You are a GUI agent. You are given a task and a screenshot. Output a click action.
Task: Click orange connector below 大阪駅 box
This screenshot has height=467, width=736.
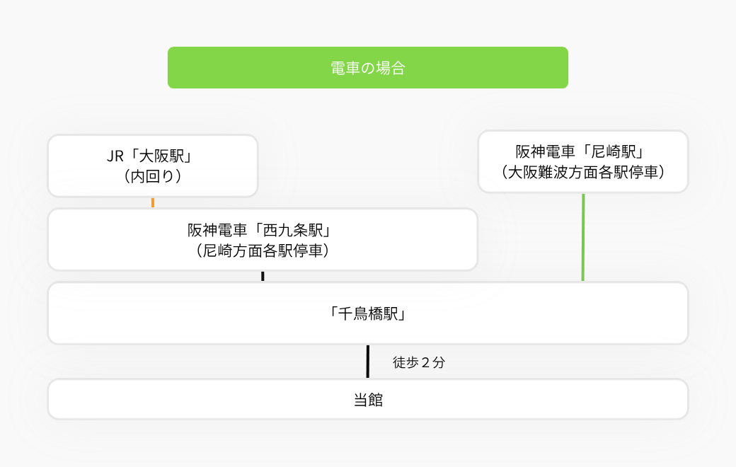click(x=153, y=203)
